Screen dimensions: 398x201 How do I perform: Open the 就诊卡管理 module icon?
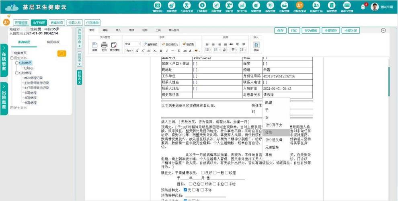point(347,5)
